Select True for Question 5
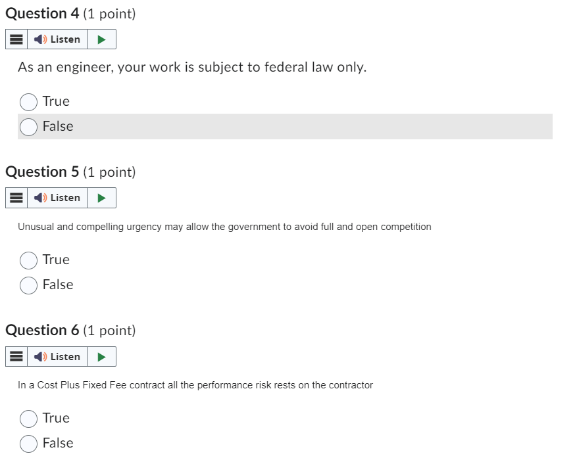This screenshot has width=575, height=460. 28,260
